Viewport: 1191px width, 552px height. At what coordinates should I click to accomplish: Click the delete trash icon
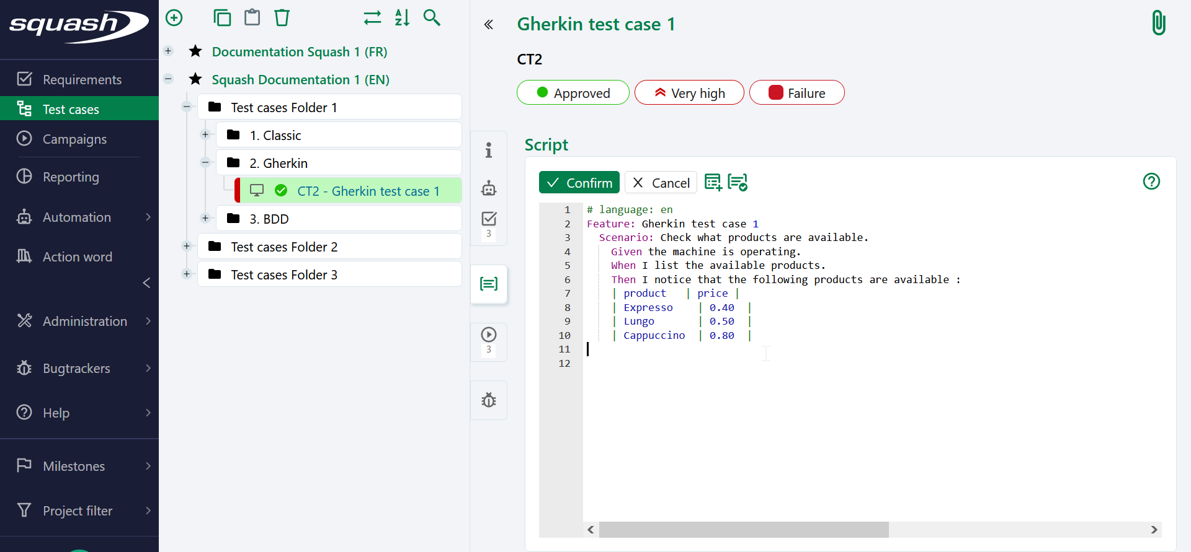[282, 18]
